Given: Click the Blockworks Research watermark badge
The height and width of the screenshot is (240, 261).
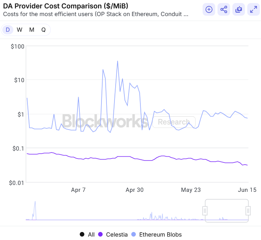Looking at the screenshot, I should tap(174, 122).
